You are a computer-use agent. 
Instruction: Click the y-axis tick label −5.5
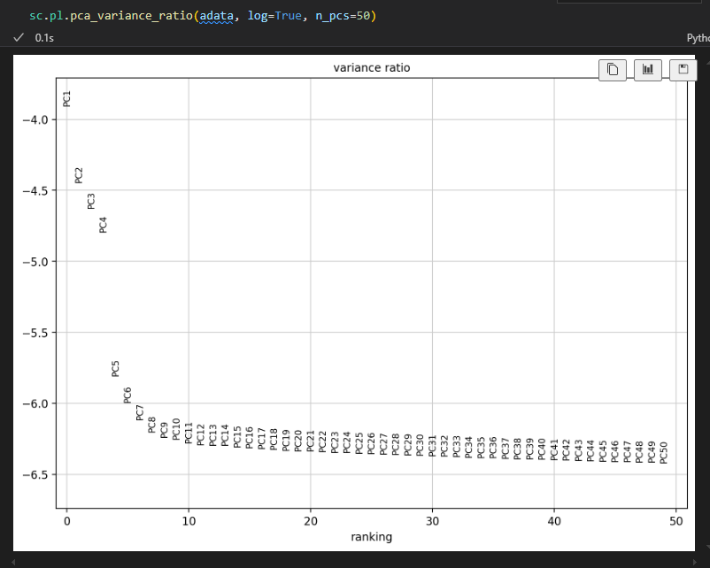point(35,333)
